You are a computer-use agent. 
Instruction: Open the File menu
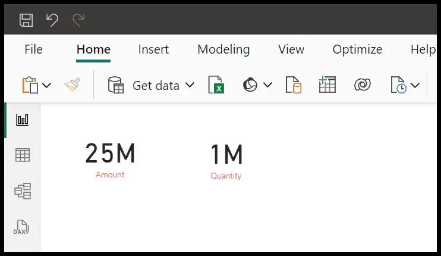tap(33, 49)
